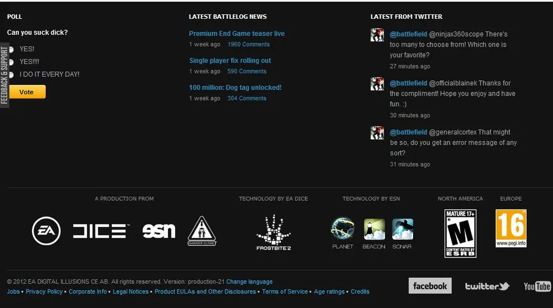Screen dimensions: 553x308
Task: Select the "YES!" poll radio button
Action: click(11, 49)
